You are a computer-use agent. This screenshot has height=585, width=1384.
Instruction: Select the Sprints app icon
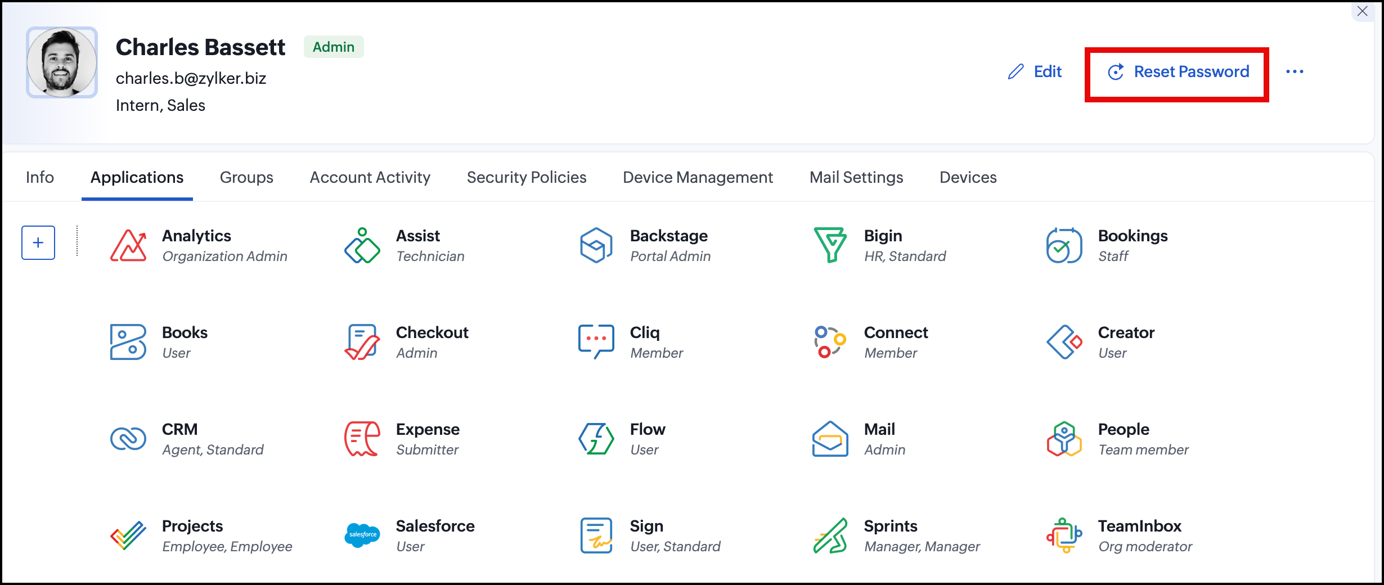[x=830, y=535]
